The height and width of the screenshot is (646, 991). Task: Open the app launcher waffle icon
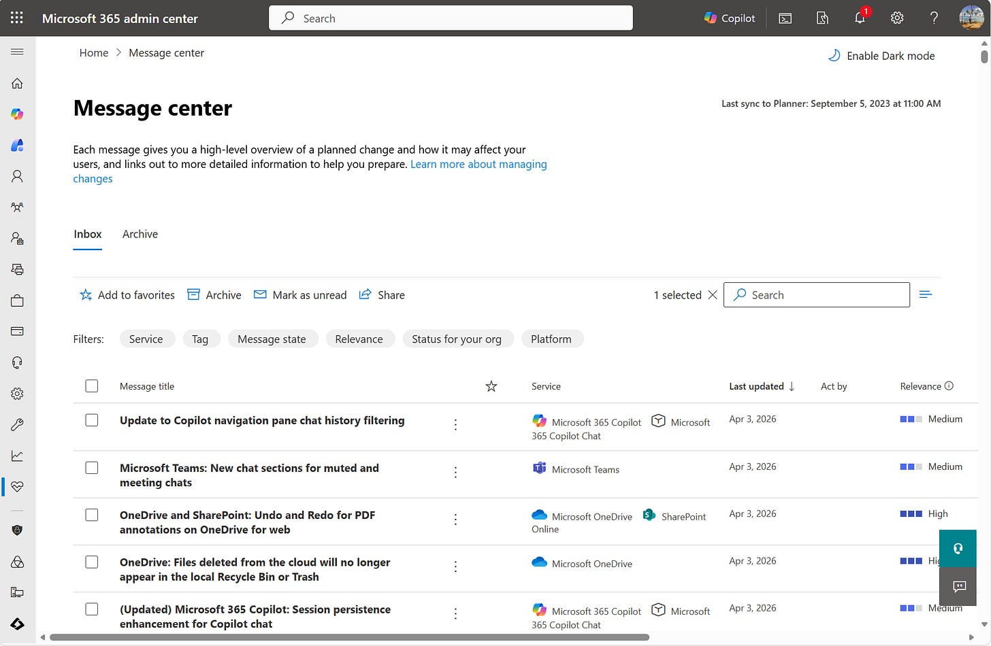17,18
